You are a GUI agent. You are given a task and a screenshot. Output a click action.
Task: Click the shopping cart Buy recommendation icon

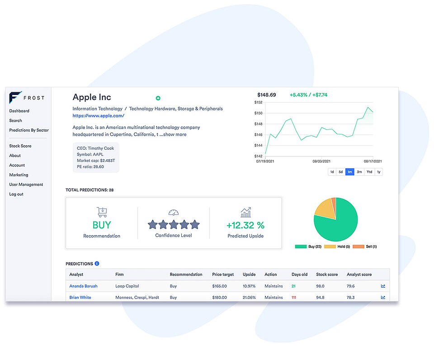101,212
